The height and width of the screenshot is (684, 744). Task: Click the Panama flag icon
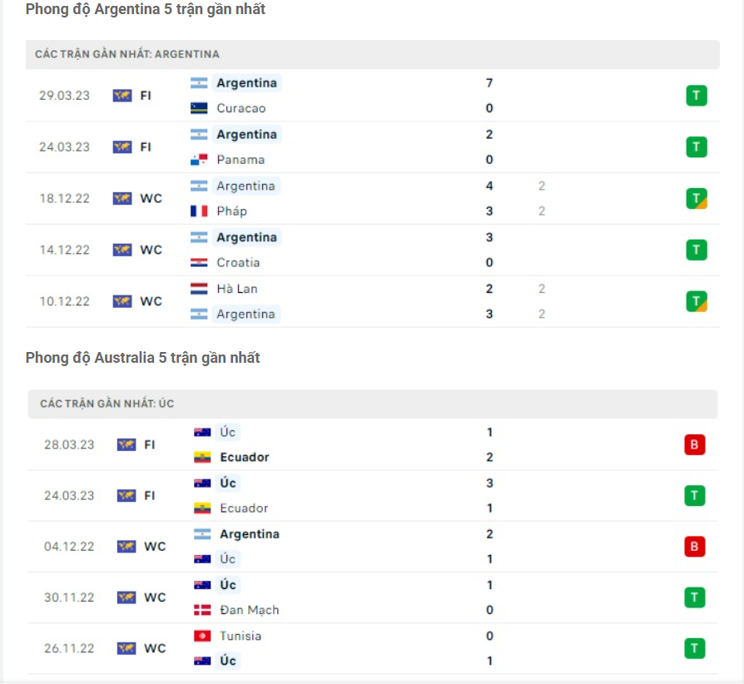[x=200, y=159]
